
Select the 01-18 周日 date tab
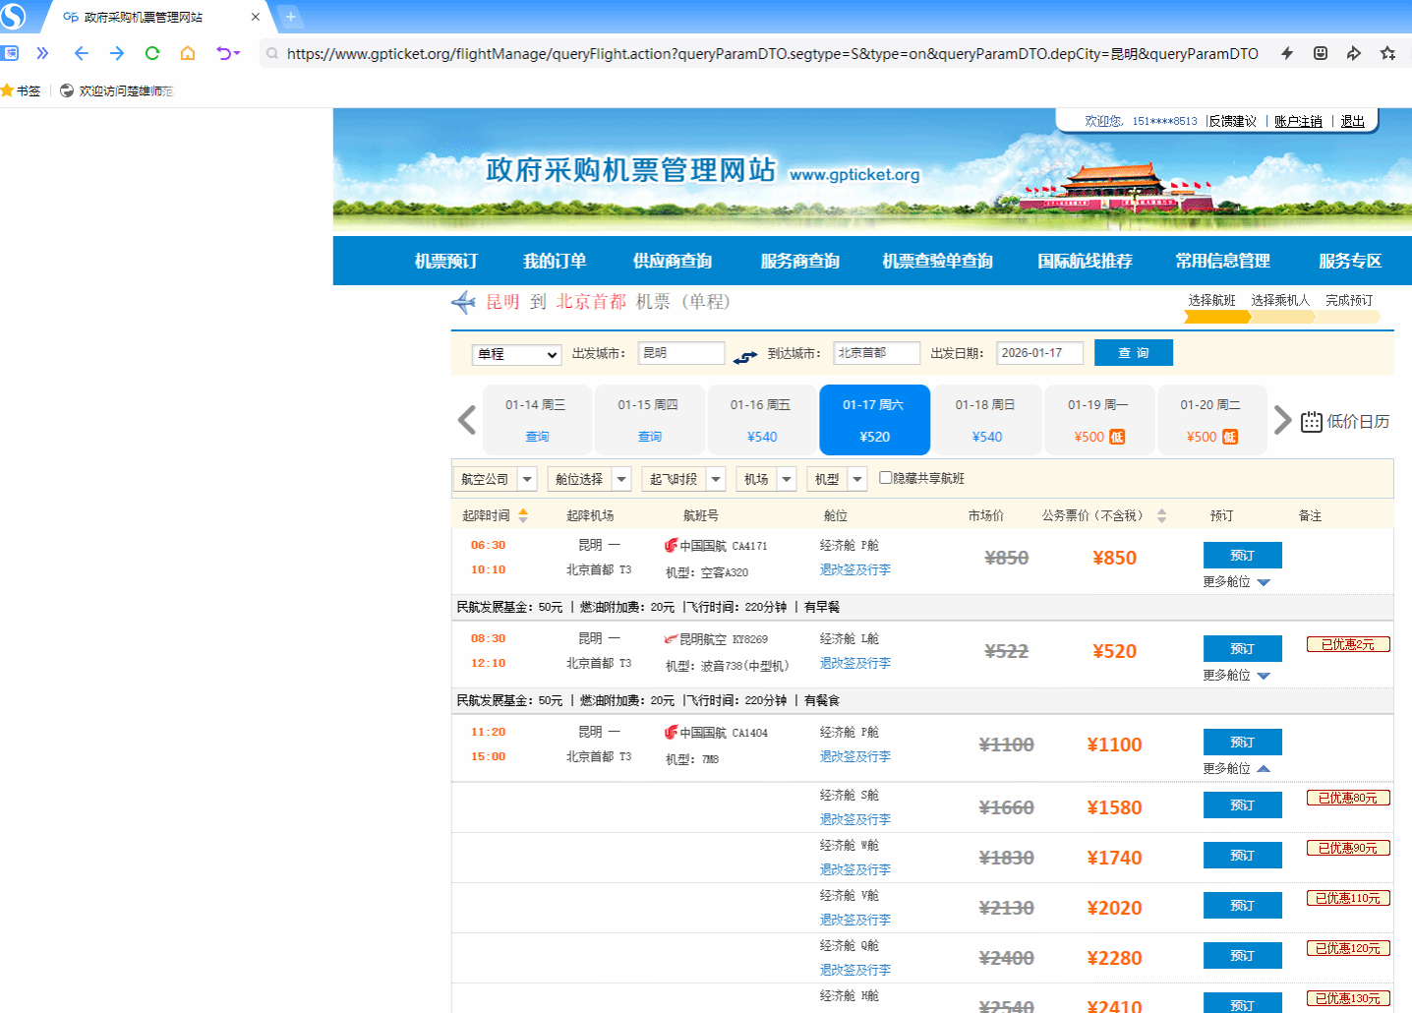tap(986, 420)
